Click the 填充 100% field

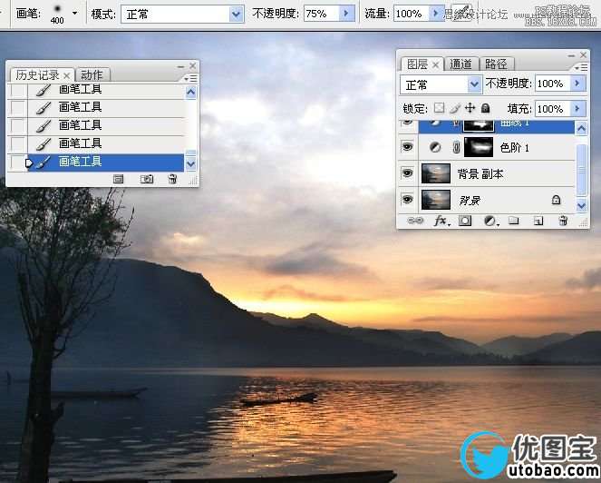[x=552, y=109]
